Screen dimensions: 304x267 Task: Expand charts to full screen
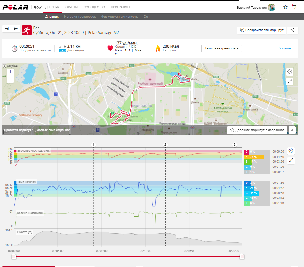click(291, 160)
